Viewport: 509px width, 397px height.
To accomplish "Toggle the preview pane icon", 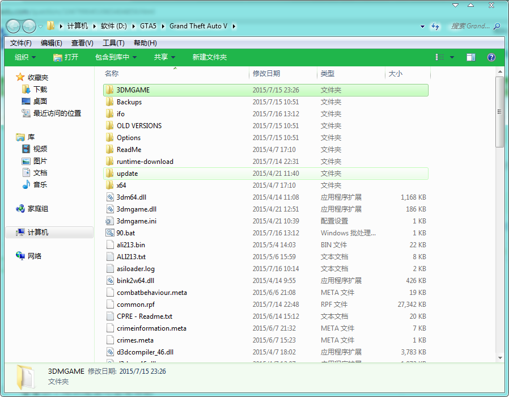I will pos(471,57).
